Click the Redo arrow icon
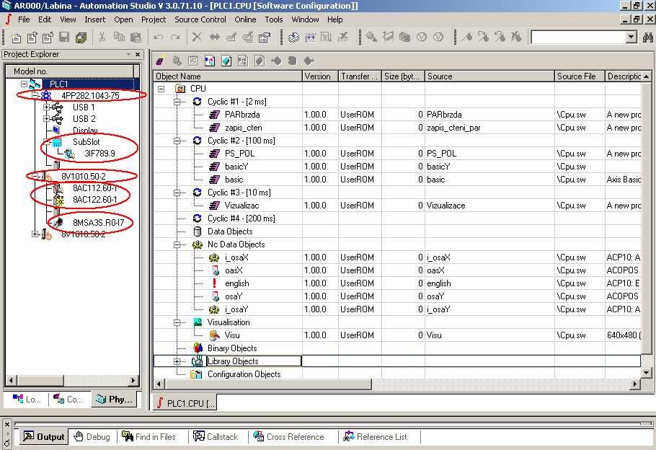Image resolution: width=656 pixels, height=450 pixels. [x=175, y=37]
